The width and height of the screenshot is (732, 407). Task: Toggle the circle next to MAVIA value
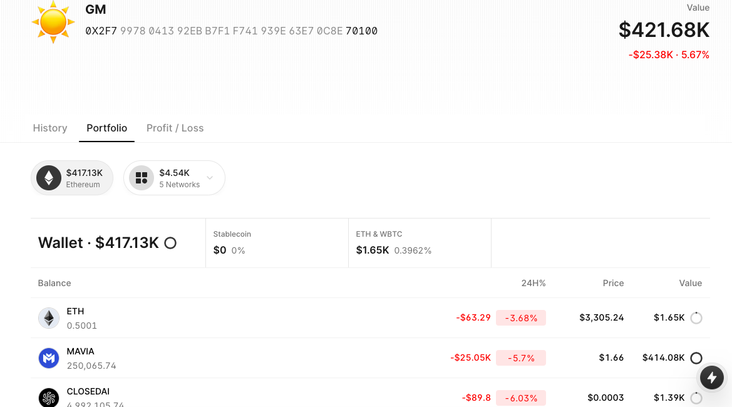tap(696, 358)
